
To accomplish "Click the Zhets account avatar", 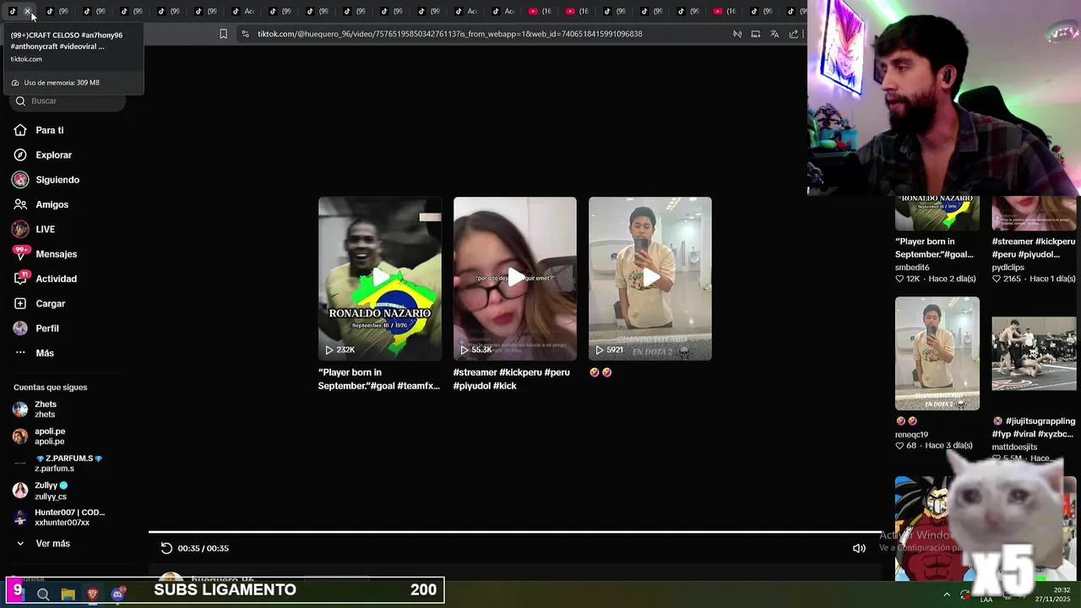I will (20, 410).
